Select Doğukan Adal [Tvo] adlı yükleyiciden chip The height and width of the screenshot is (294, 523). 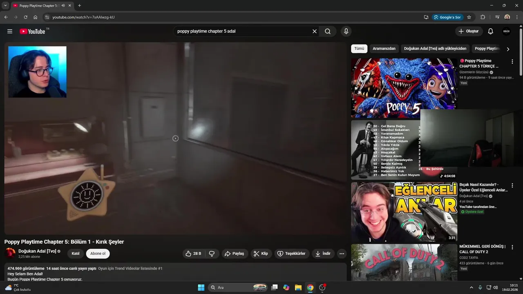click(435, 49)
